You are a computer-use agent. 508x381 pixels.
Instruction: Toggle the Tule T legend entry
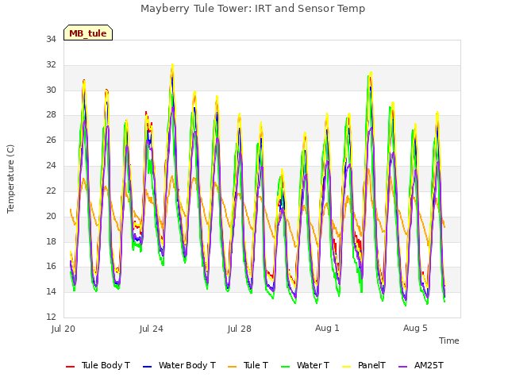coord(248,365)
